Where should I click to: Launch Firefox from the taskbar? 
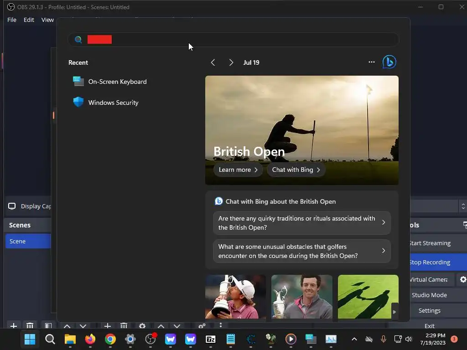(90, 339)
